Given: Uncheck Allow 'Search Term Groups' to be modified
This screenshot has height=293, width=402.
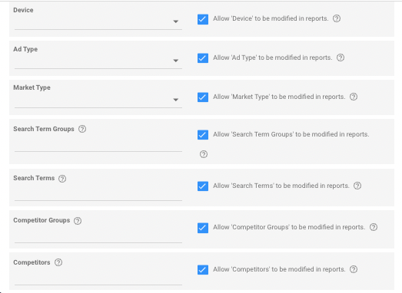Looking at the screenshot, I should (203, 134).
